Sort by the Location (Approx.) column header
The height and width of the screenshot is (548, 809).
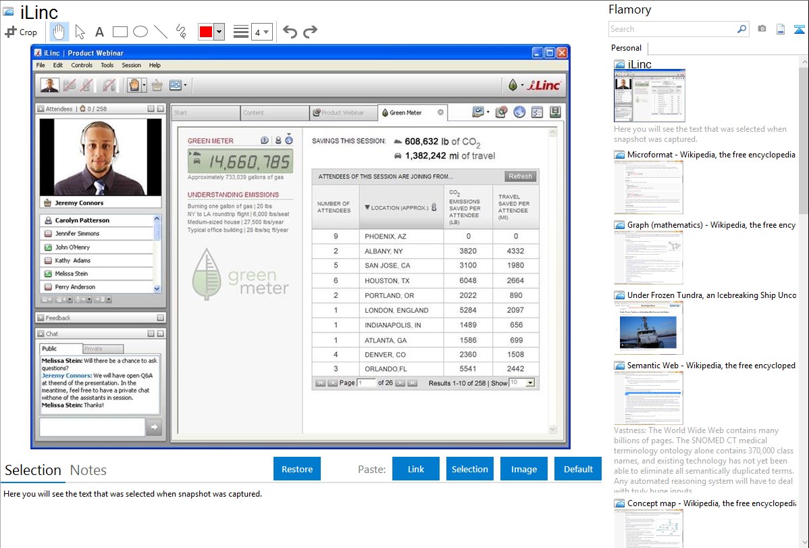pyautogui.click(x=401, y=207)
